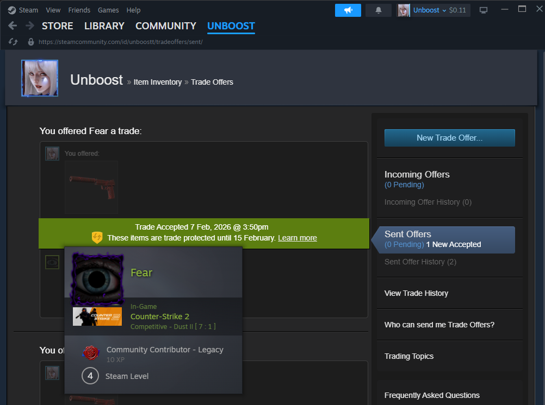
Task: Click 'Competitive - Dust II [ 7 : 1 ]' status
Action: click(173, 327)
